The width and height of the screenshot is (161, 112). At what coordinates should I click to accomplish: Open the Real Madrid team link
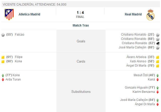click(x=133, y=14)
